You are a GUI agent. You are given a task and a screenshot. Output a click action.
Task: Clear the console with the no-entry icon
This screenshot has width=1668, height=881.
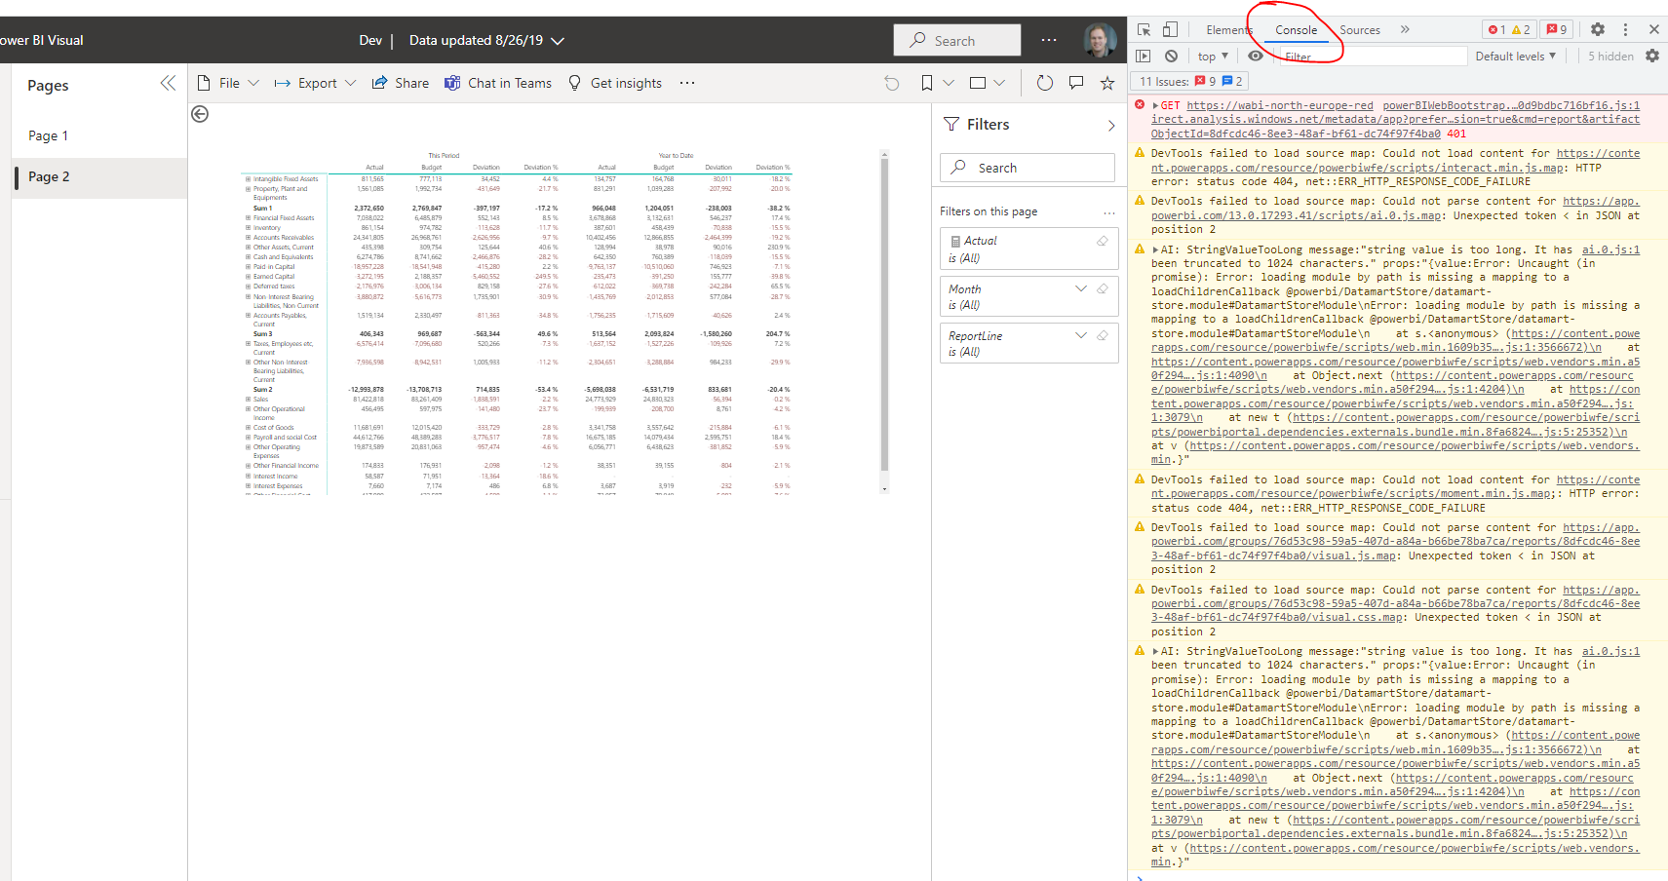(x=1172, y=56)
